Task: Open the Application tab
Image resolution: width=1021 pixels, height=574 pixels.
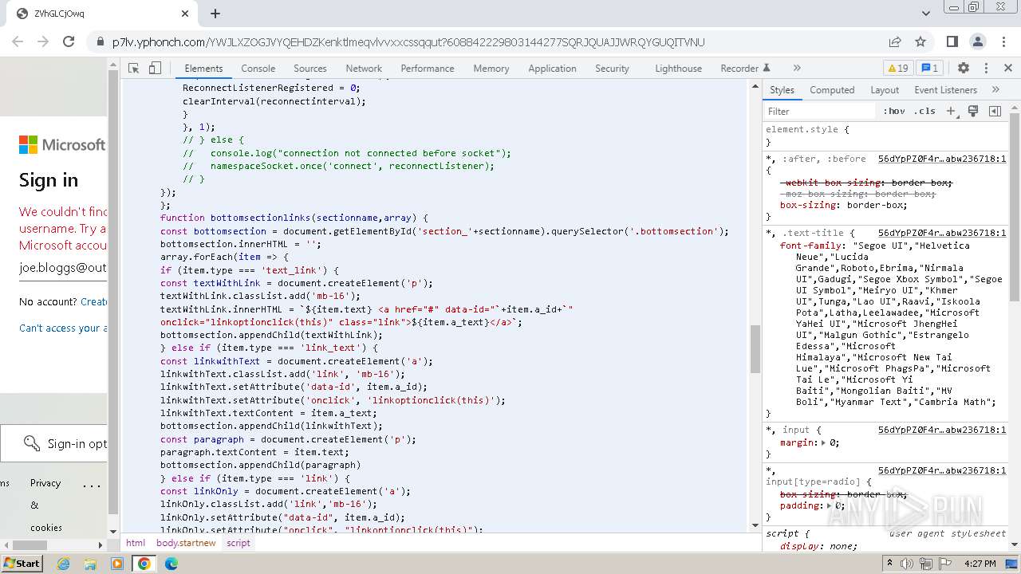Action: coord(552,69)
